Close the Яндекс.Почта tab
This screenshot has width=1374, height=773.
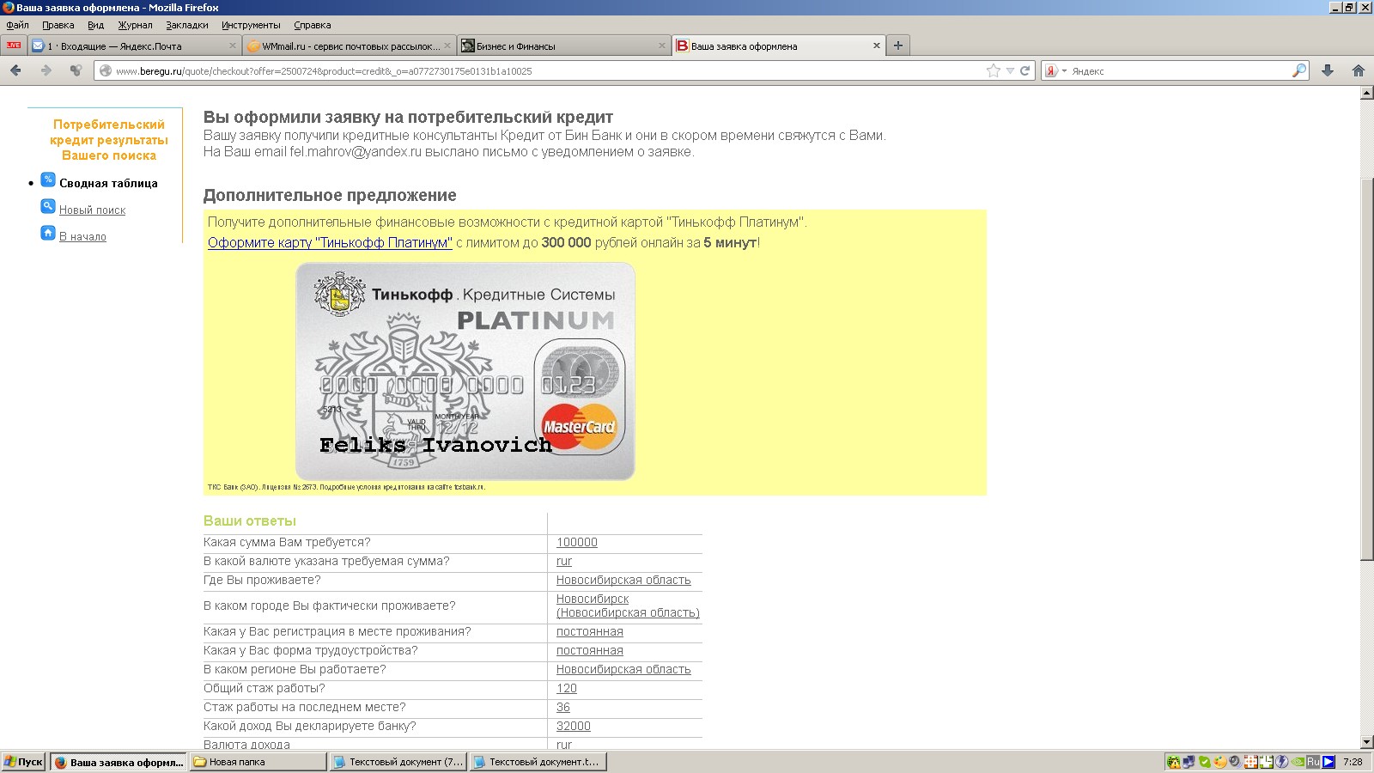pos(232,46)
